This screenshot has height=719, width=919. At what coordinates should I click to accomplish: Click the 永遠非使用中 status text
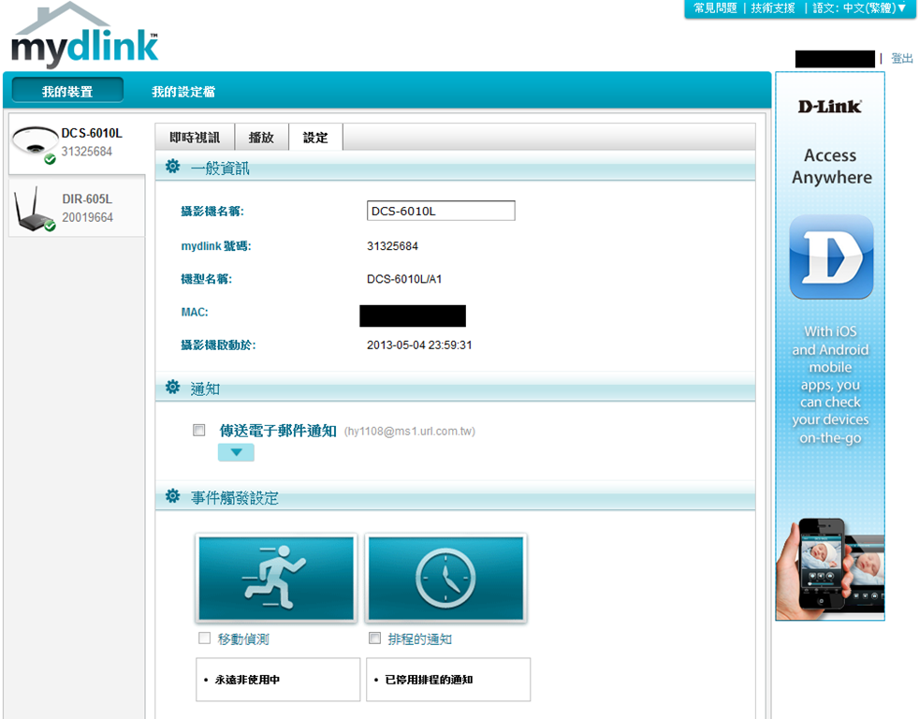click(x=247, y=680)
